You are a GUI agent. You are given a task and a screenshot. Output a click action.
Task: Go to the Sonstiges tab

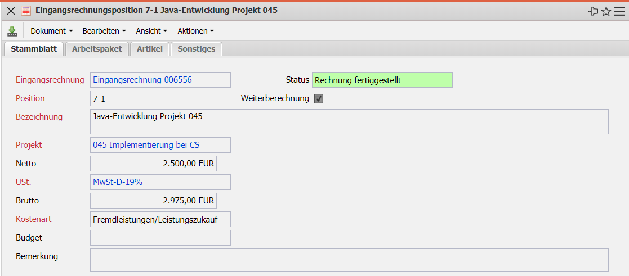coord(197,49)
